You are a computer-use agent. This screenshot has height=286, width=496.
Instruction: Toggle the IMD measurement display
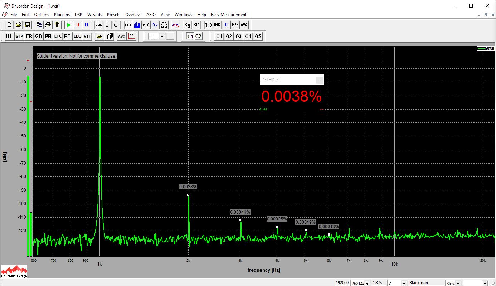tap(217, 25)
